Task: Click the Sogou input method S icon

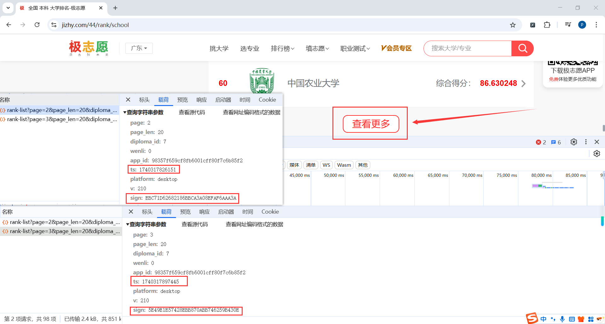Action: coord(532,318)
